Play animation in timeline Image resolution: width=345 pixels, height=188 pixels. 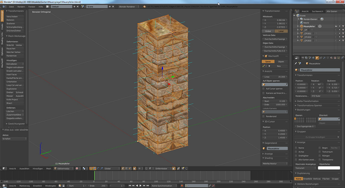tap(140, 186)
